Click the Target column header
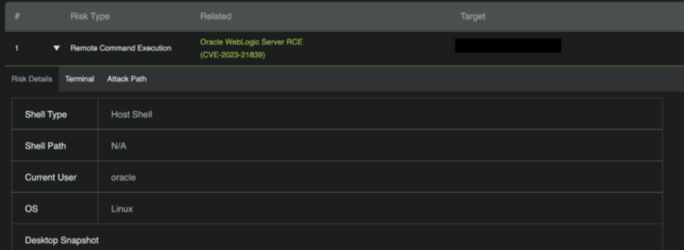Viewport: 684px width, 250px height. point(473,16)
